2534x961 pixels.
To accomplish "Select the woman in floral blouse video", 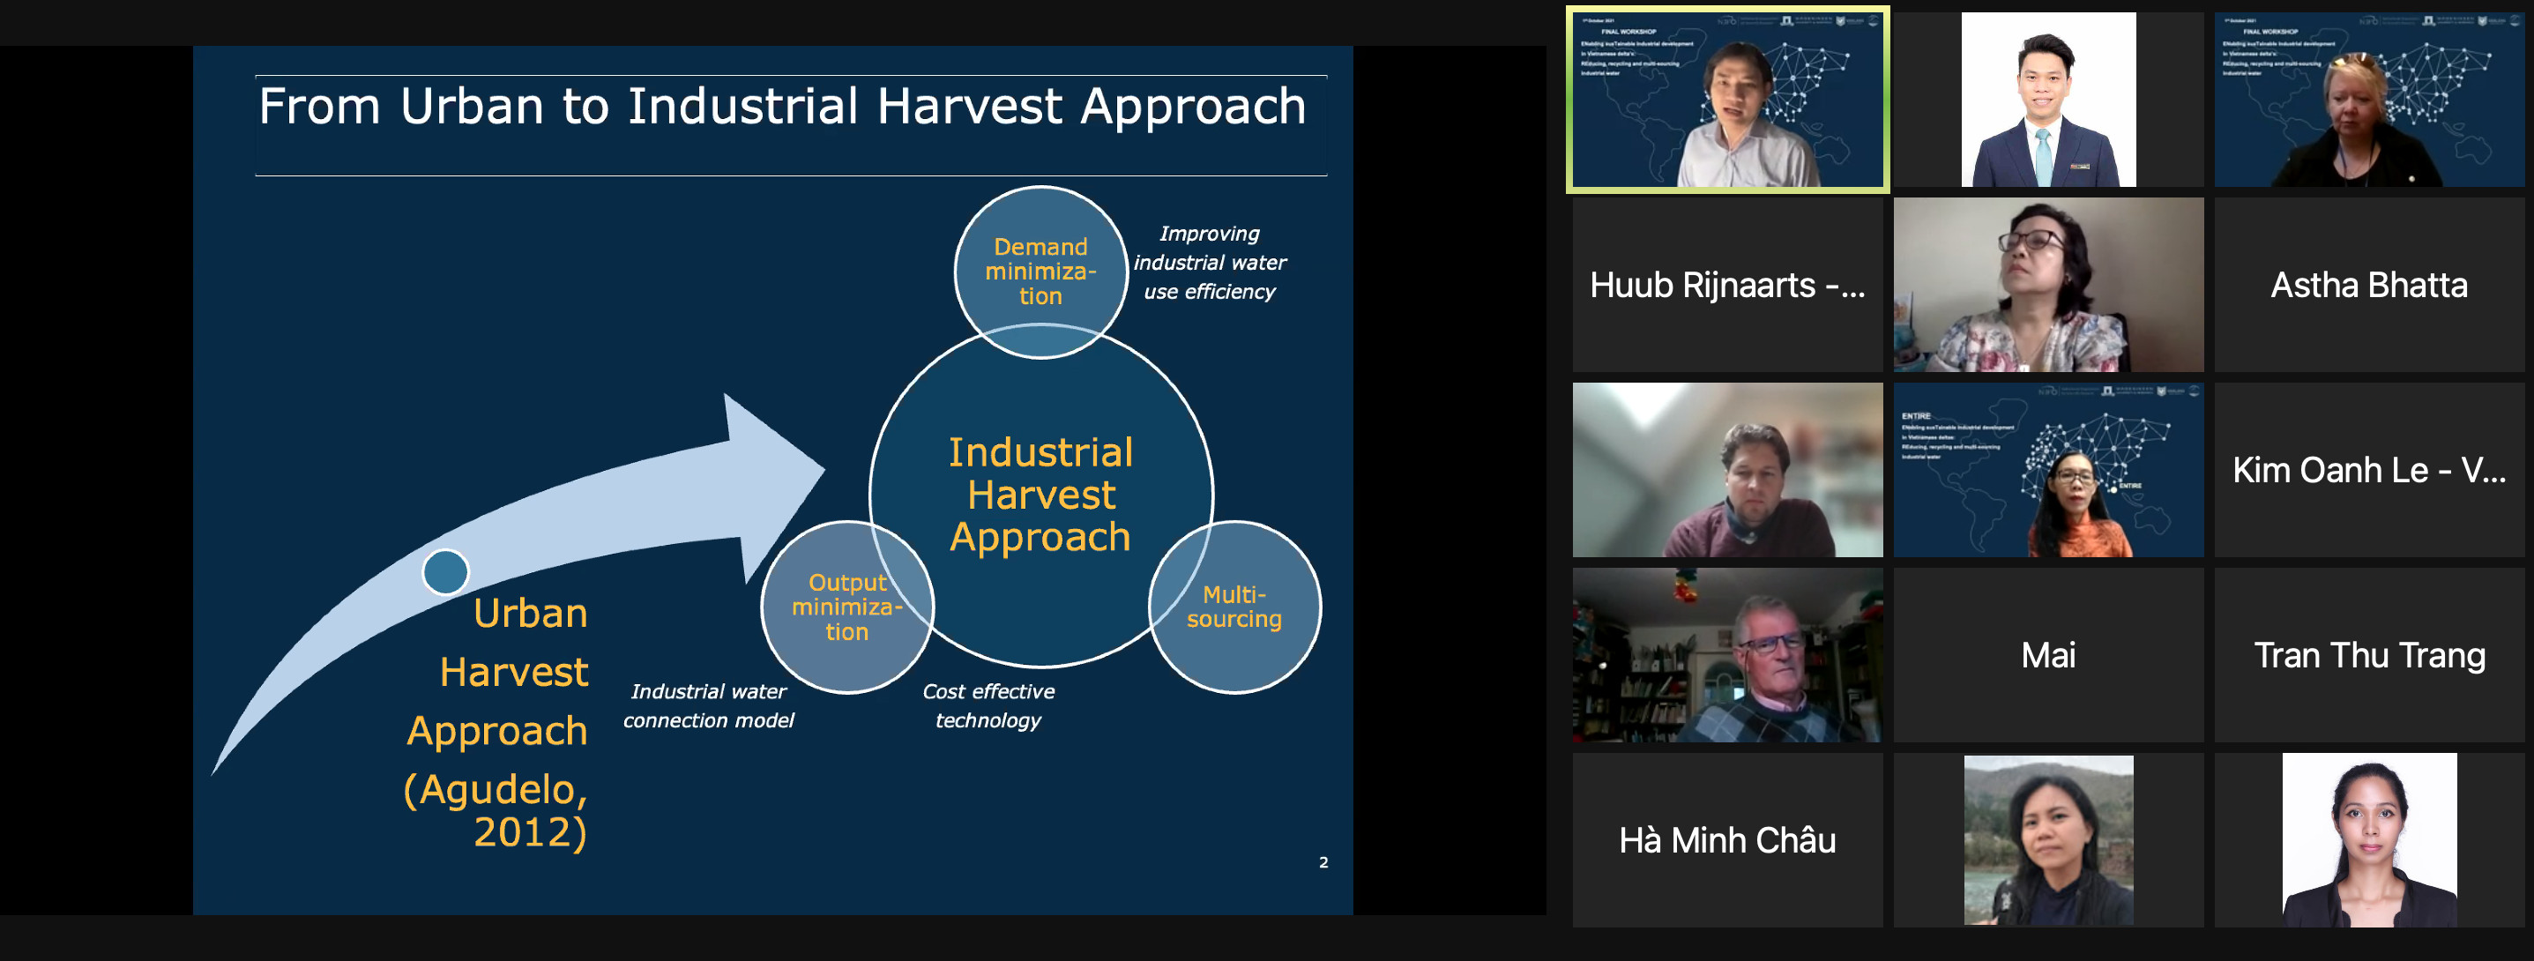I will pos(2048,284).
